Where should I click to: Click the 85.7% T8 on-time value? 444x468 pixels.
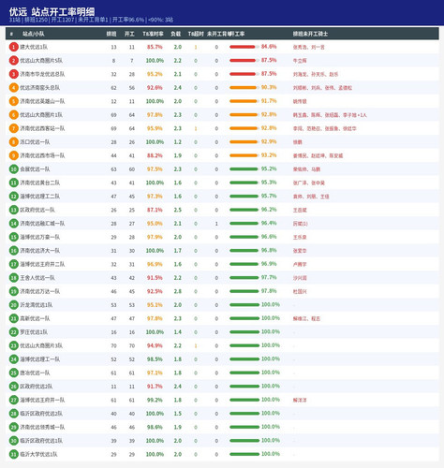pos(155,47)
